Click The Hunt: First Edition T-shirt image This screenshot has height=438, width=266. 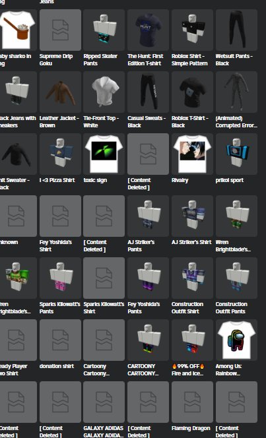point(148,30)
